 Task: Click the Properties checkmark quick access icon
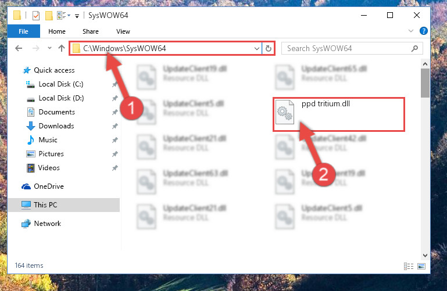coord(36,15)
